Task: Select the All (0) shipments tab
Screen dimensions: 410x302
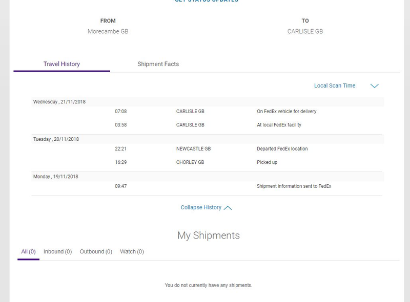Action: pos(28,251)
